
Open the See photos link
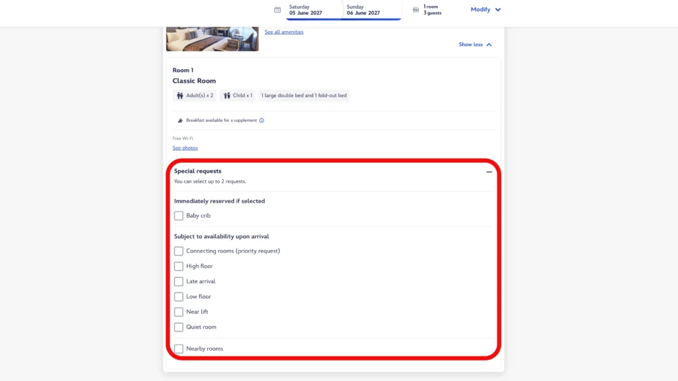(185, 148)
